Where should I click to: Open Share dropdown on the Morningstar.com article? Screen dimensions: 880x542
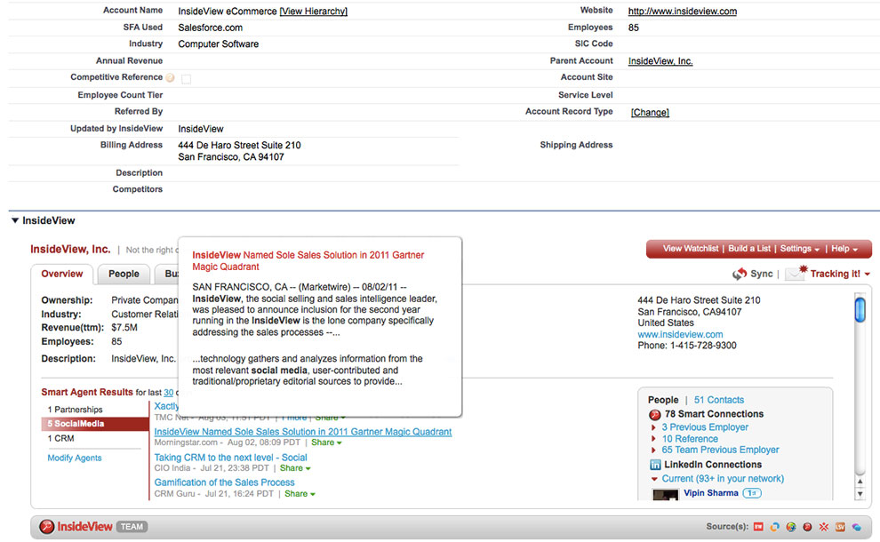click(x=326, y=442)
